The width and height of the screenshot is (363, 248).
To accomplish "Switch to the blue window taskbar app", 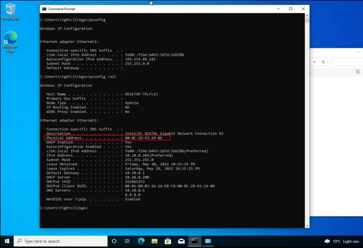I will click(208, 241).
